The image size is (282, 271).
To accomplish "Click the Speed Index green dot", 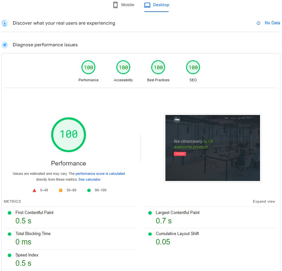I will point(10,255).
